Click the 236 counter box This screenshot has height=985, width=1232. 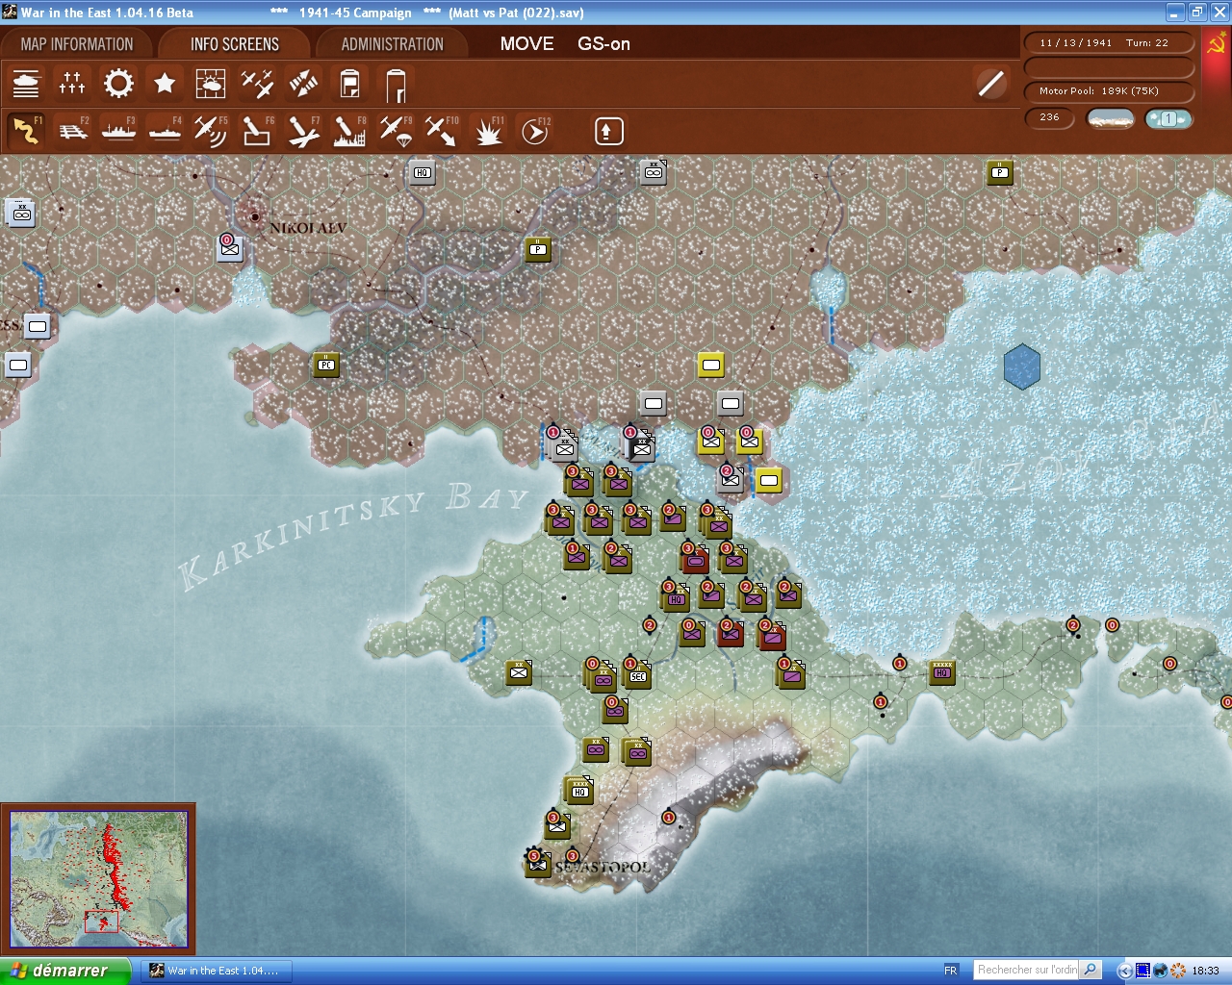click(x=1051, y=117)
